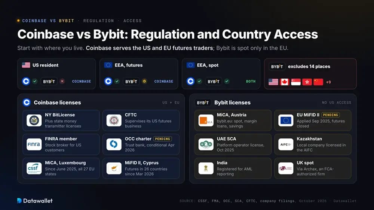Screen dimensions: 374x210
Task: Click the EU flag in the EEA, futures card
Action: pyautogui.click(x=108, y=65)
